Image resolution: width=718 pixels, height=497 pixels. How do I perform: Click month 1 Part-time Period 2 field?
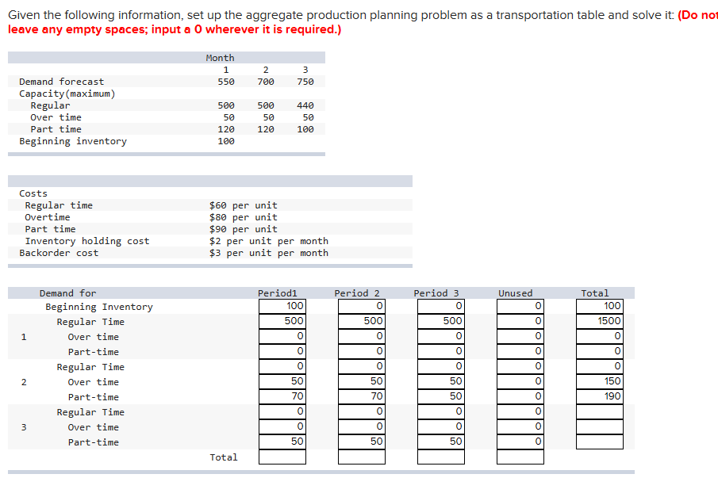(x=362, y=351)
